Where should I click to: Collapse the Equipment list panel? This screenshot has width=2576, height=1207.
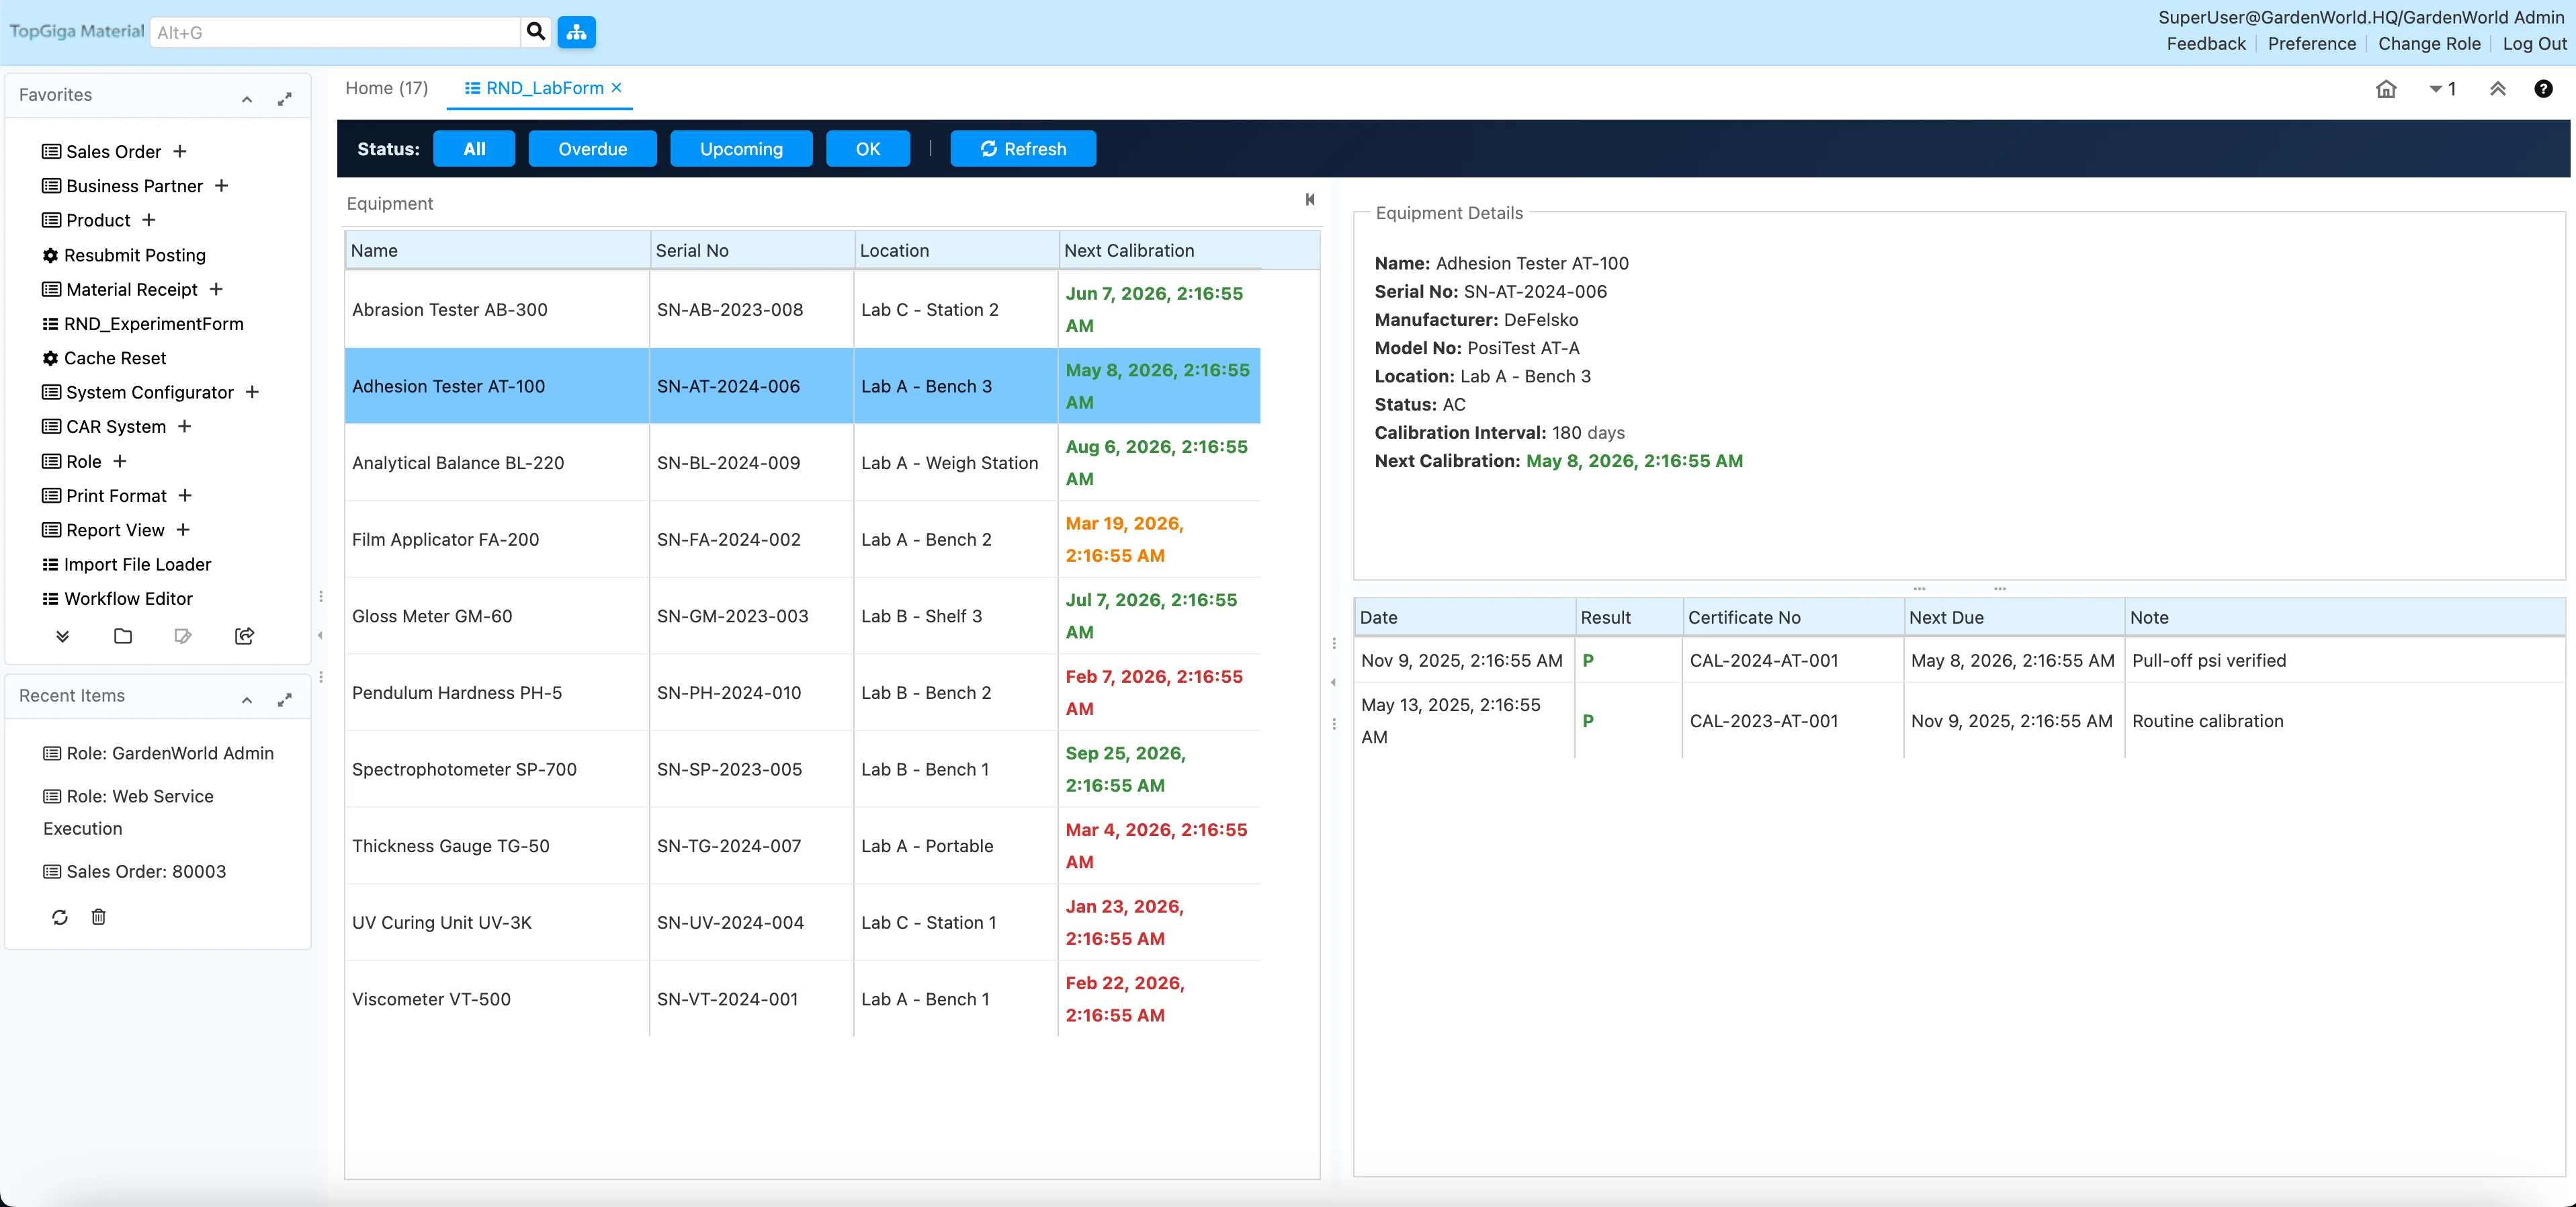click(1309, 200)
